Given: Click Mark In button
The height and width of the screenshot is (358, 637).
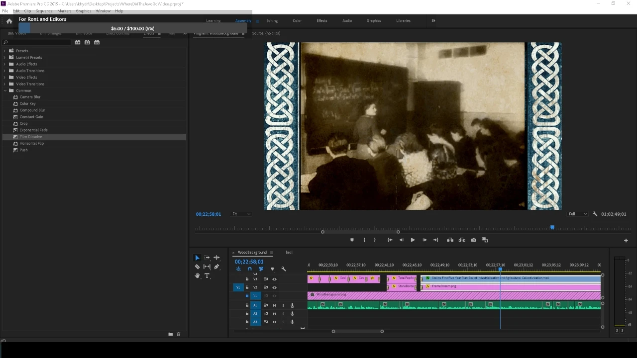Looking at the screenshot, I should pos(364,240).
